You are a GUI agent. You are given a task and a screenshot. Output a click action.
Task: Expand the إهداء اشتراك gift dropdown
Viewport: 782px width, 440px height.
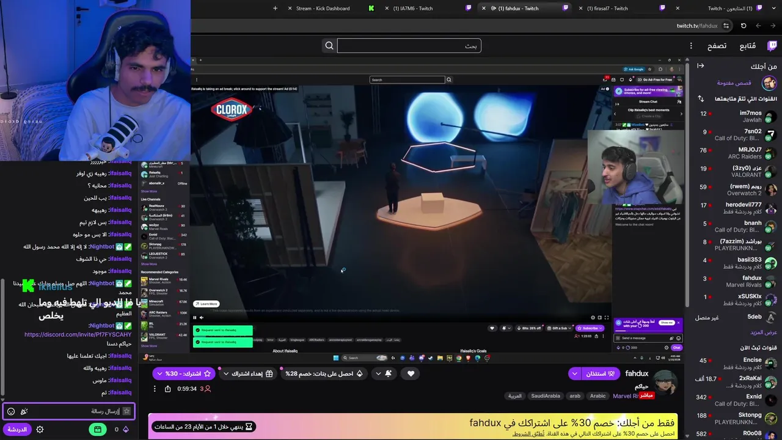pos(226,373)
